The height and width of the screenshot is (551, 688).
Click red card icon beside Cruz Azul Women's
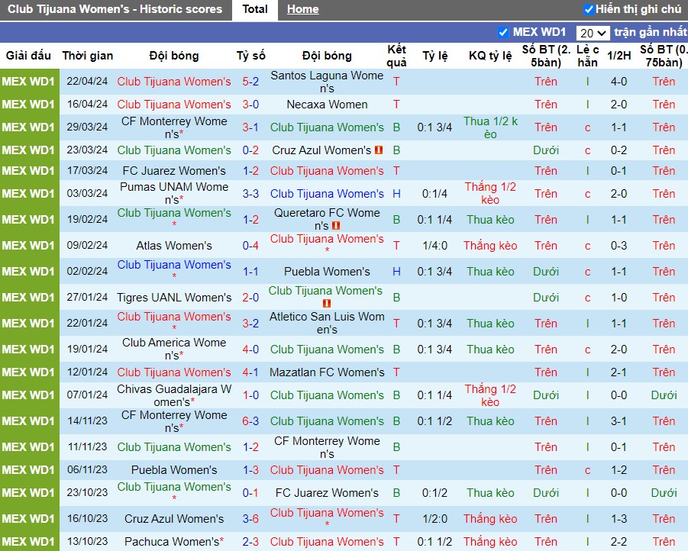click(379, 150)
